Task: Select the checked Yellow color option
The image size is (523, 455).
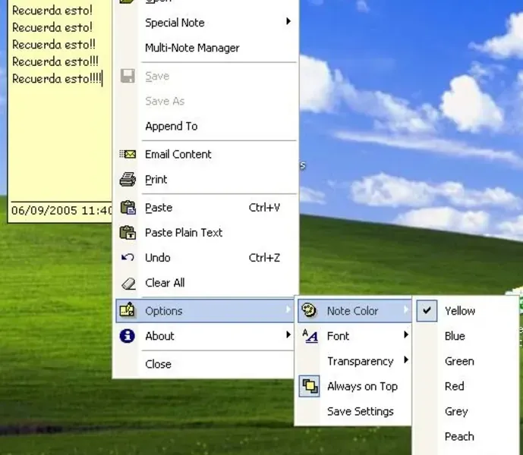Action: tap(465, 311)
